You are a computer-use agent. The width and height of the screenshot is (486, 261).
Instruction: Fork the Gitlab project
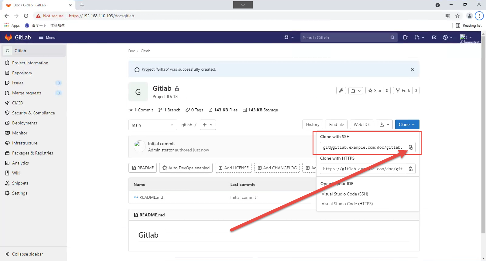tap(403, 90)
